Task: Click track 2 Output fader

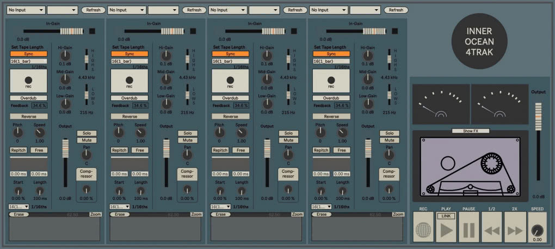Action: click(166, 163)
